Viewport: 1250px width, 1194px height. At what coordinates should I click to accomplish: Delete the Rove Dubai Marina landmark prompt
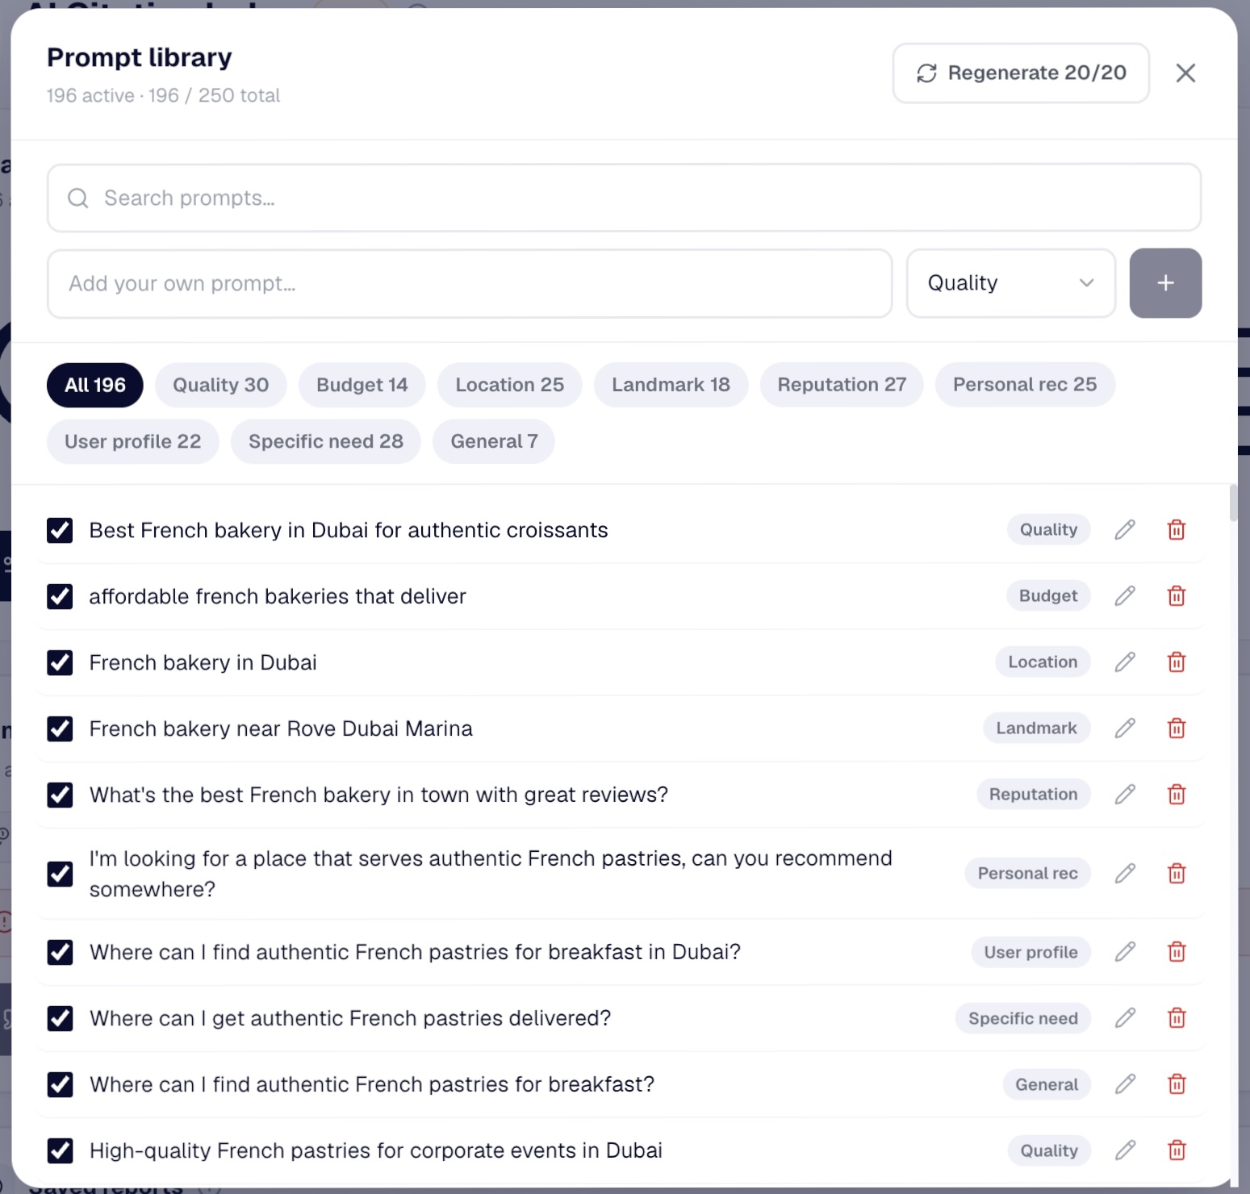(x=1177, y=729)
